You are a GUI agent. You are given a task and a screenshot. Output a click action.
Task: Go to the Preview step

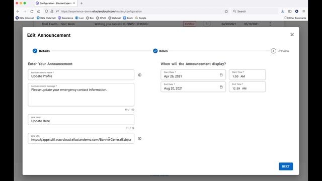tap(280, 51)
